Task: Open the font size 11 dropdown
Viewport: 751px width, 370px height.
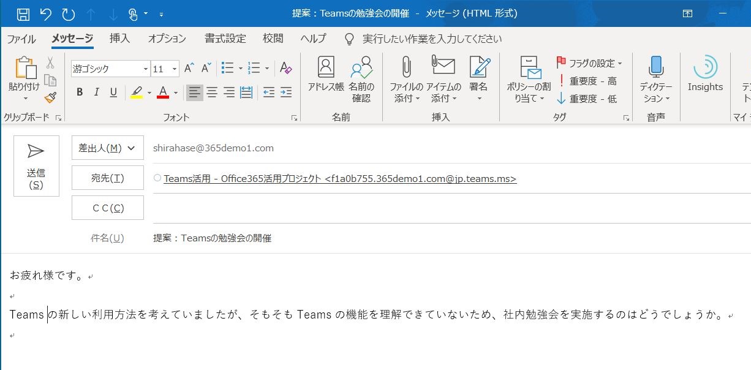Action: (175, 69)
